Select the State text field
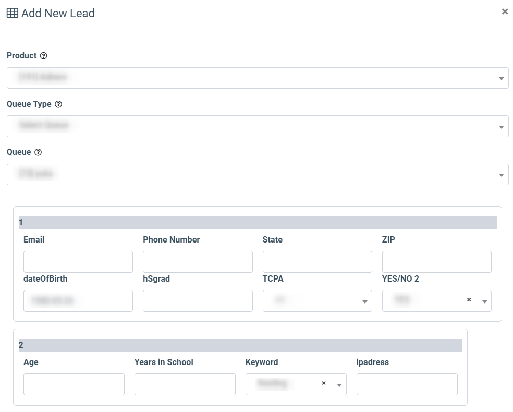This screenshot has width=513, height=412. (317, 262)
